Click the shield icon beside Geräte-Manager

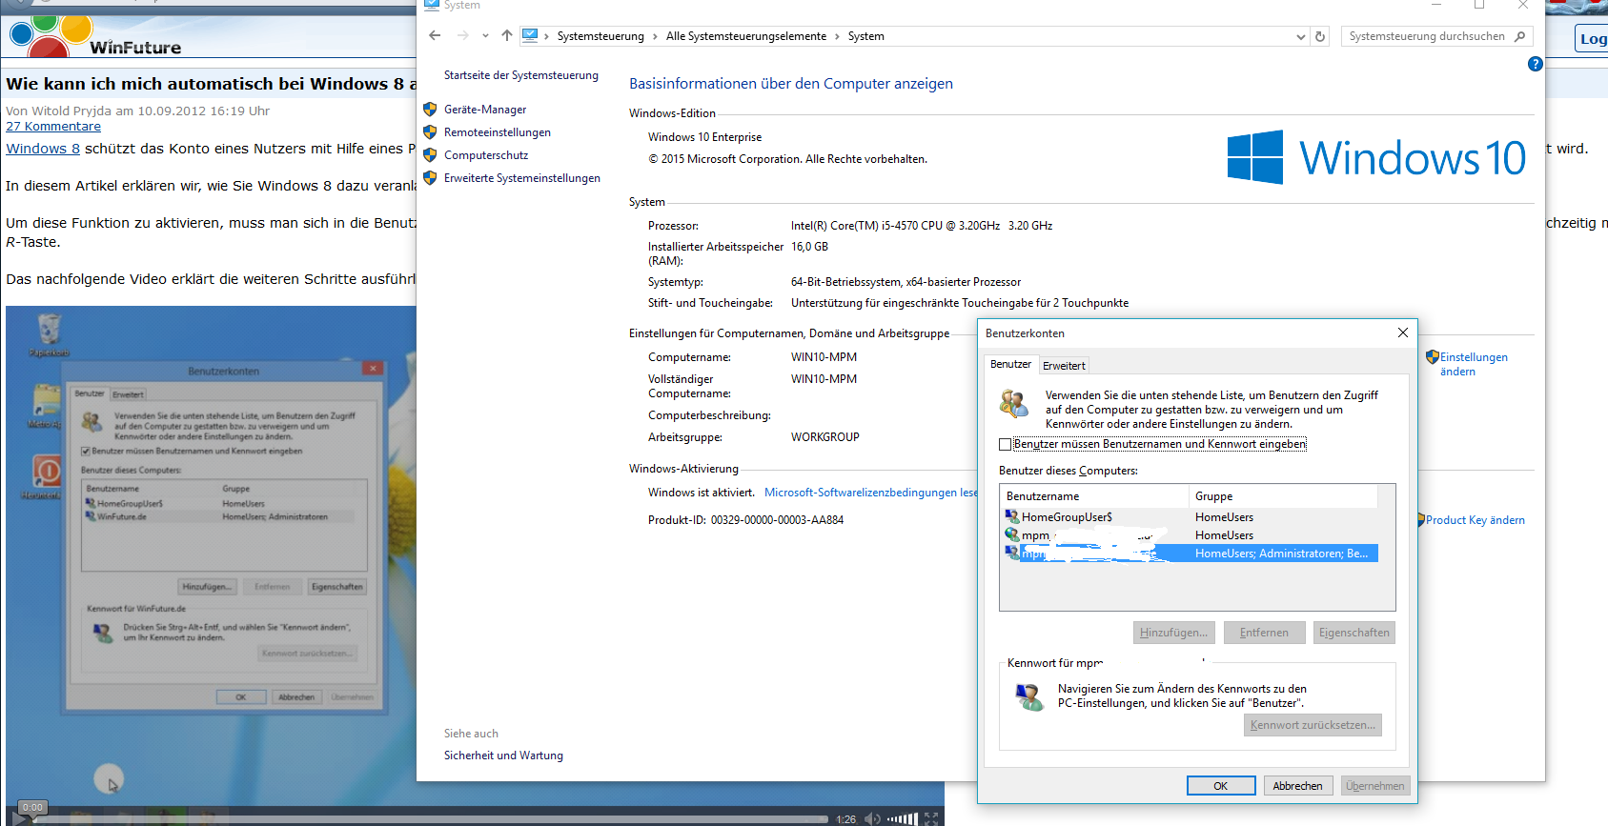[430, 110]
